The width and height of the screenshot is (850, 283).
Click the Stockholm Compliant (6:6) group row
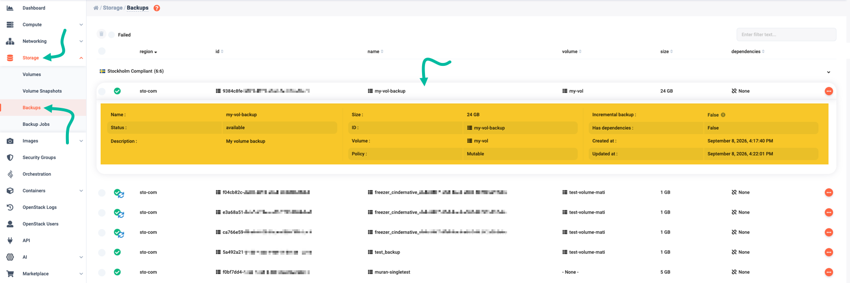(x=466, y=71)
